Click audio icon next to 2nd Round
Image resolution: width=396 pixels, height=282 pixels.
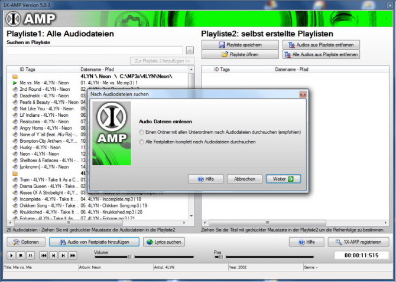15,89
